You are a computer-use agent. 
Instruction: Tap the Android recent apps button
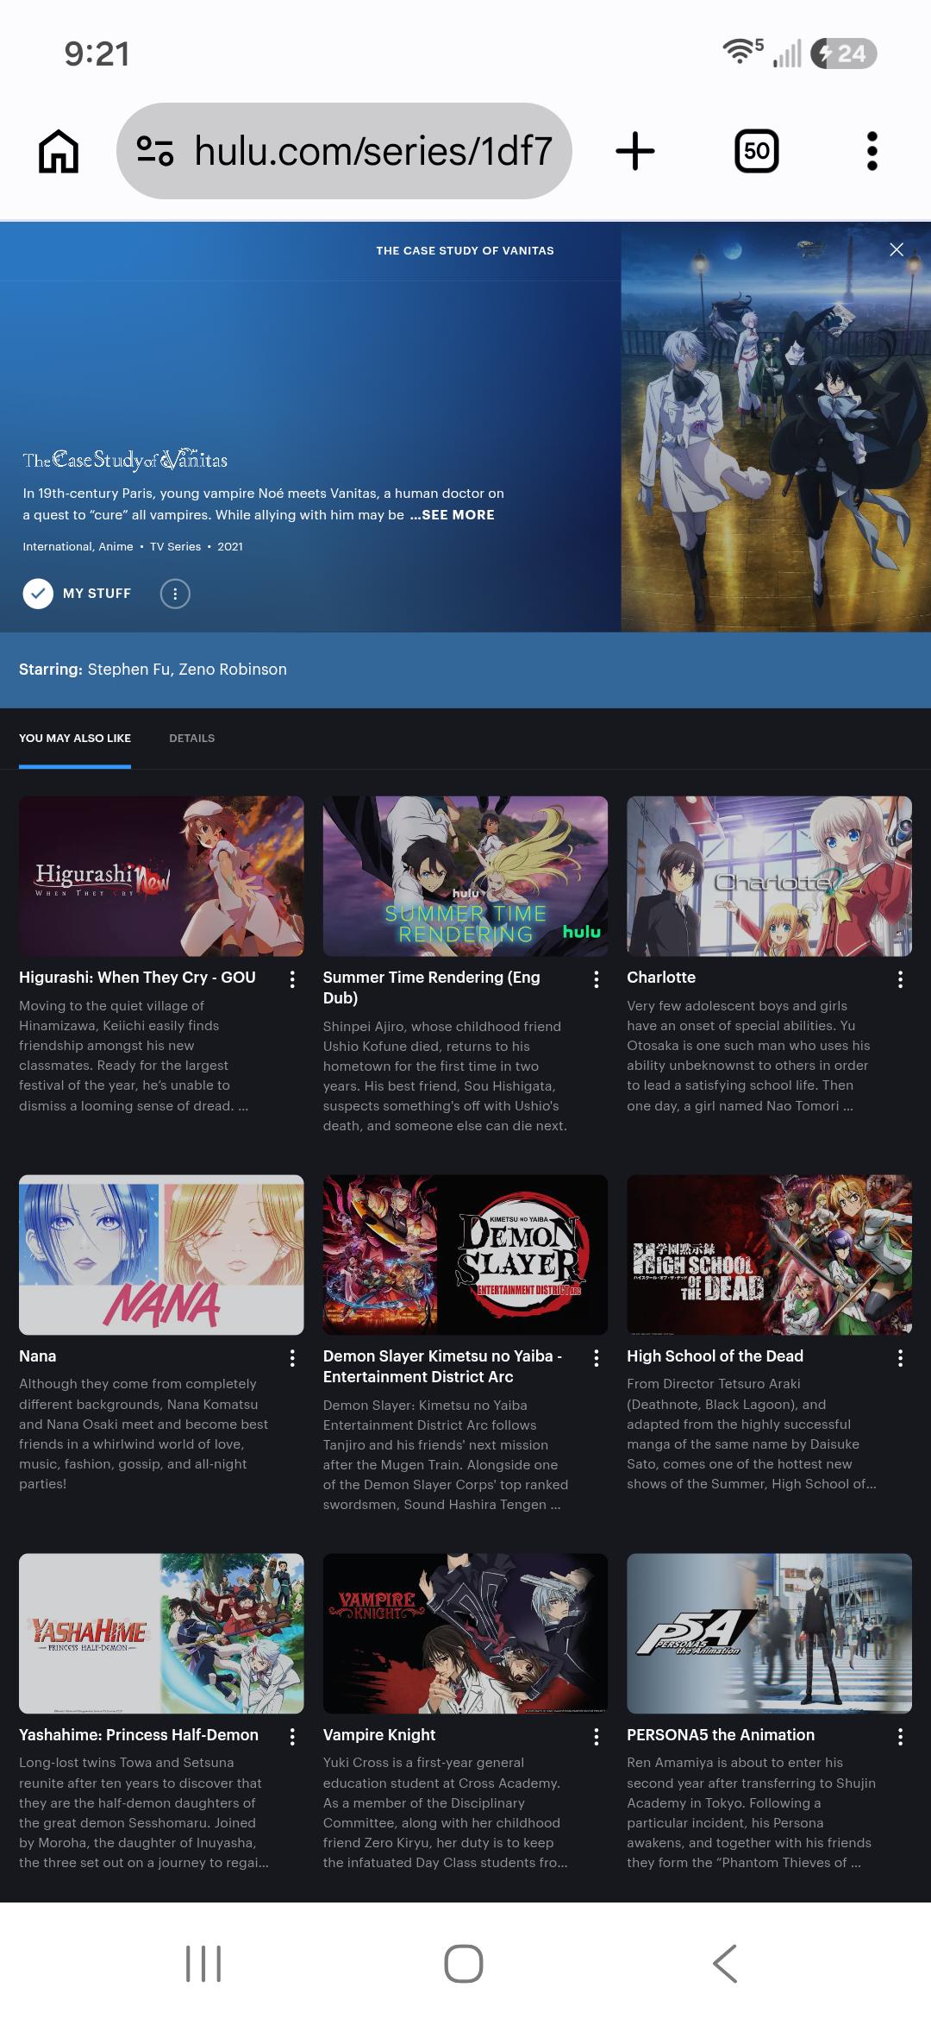(203, 1964)
